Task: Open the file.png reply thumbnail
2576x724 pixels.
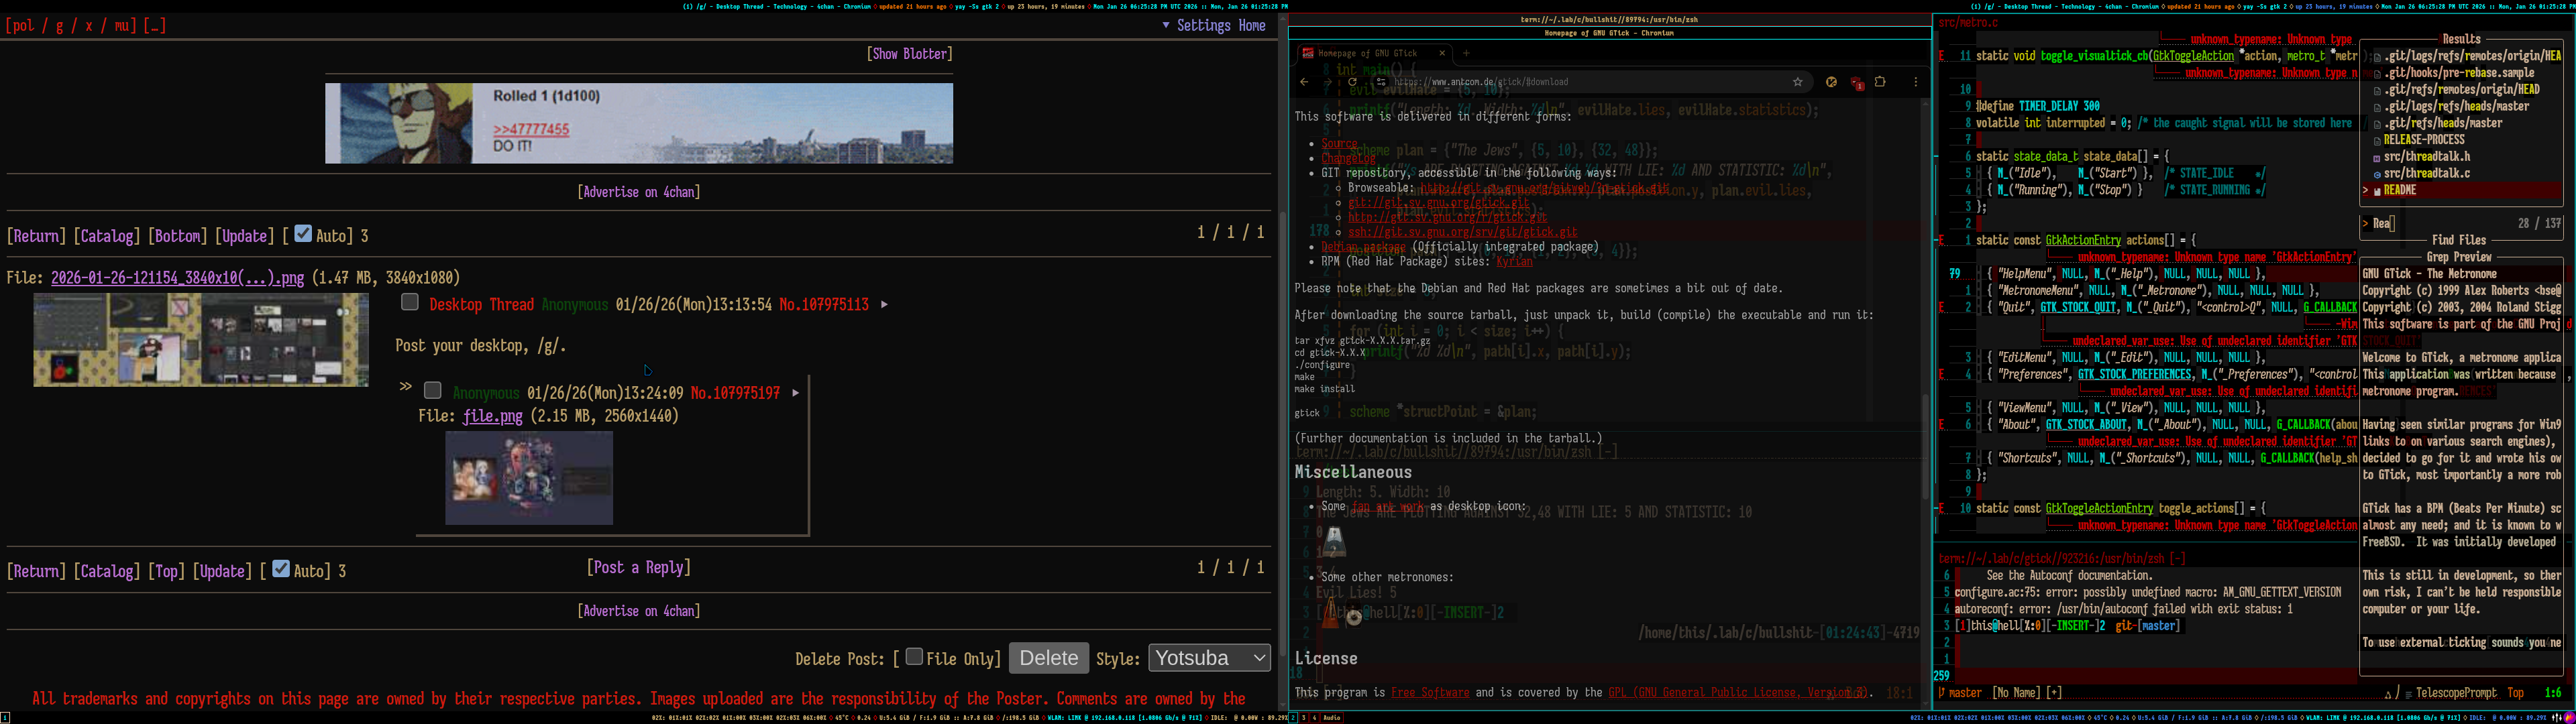Action: coord(529,478)
